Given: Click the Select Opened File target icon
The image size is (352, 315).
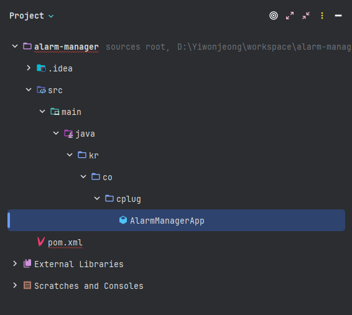Looking at the screenshot, I should [274, 16].
